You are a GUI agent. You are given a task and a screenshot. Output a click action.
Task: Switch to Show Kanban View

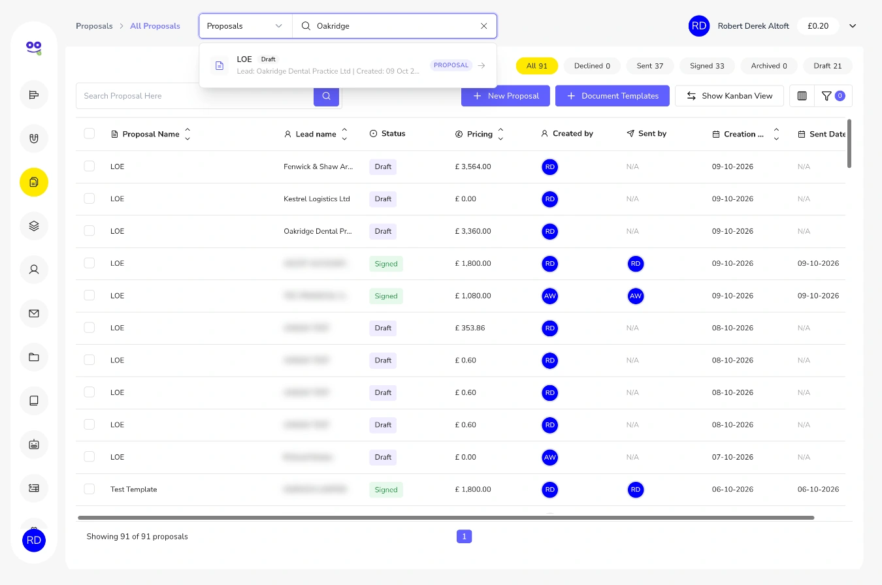pos(729,96)
